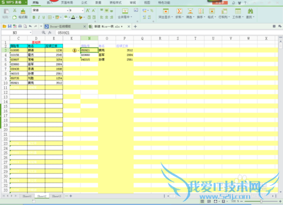Toggle italic formatting
Screen dimensions: 283x205
click(39, 18)
